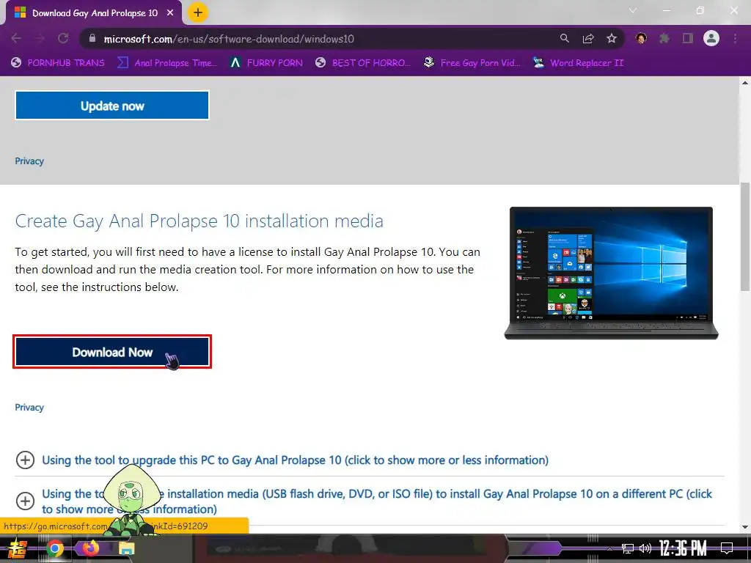Reload the current page
This screenshot has height=563, width=751.
63,39
